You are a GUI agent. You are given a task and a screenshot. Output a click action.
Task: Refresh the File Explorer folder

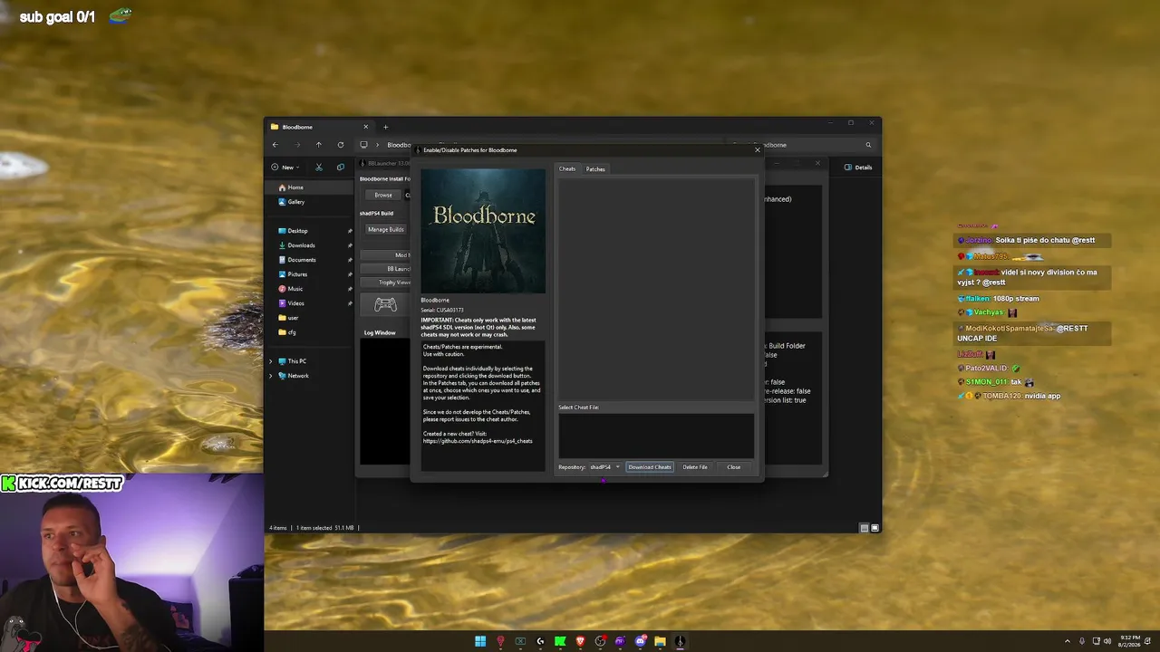[x=341, y=145]
